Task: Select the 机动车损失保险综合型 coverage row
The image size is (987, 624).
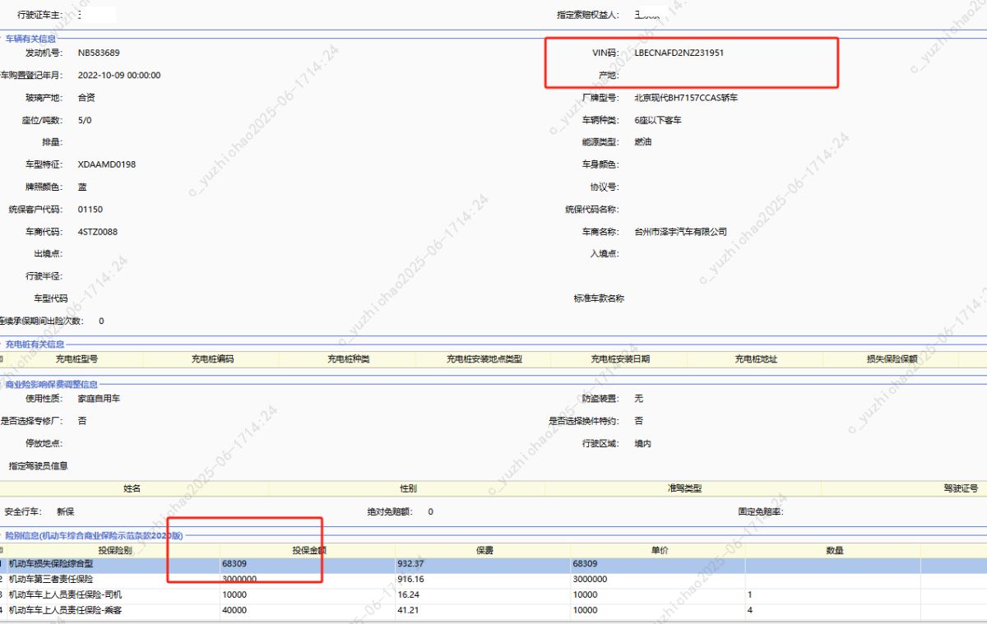Action: 51,564
